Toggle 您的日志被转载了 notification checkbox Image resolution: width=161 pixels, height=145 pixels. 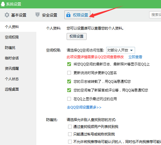pyautogui.click(x=69, y=81)
